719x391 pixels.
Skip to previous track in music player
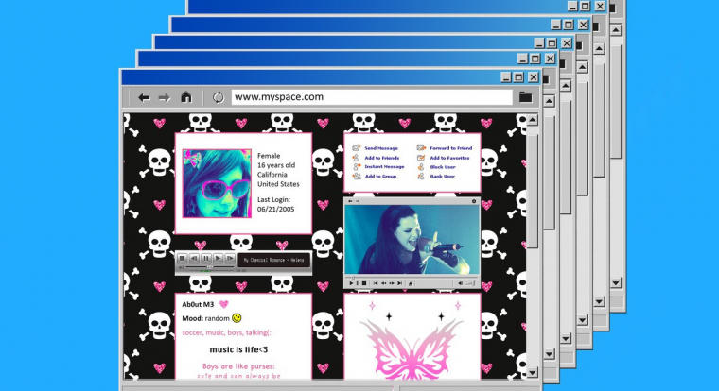pyautogui.click(x=194, y=258)
